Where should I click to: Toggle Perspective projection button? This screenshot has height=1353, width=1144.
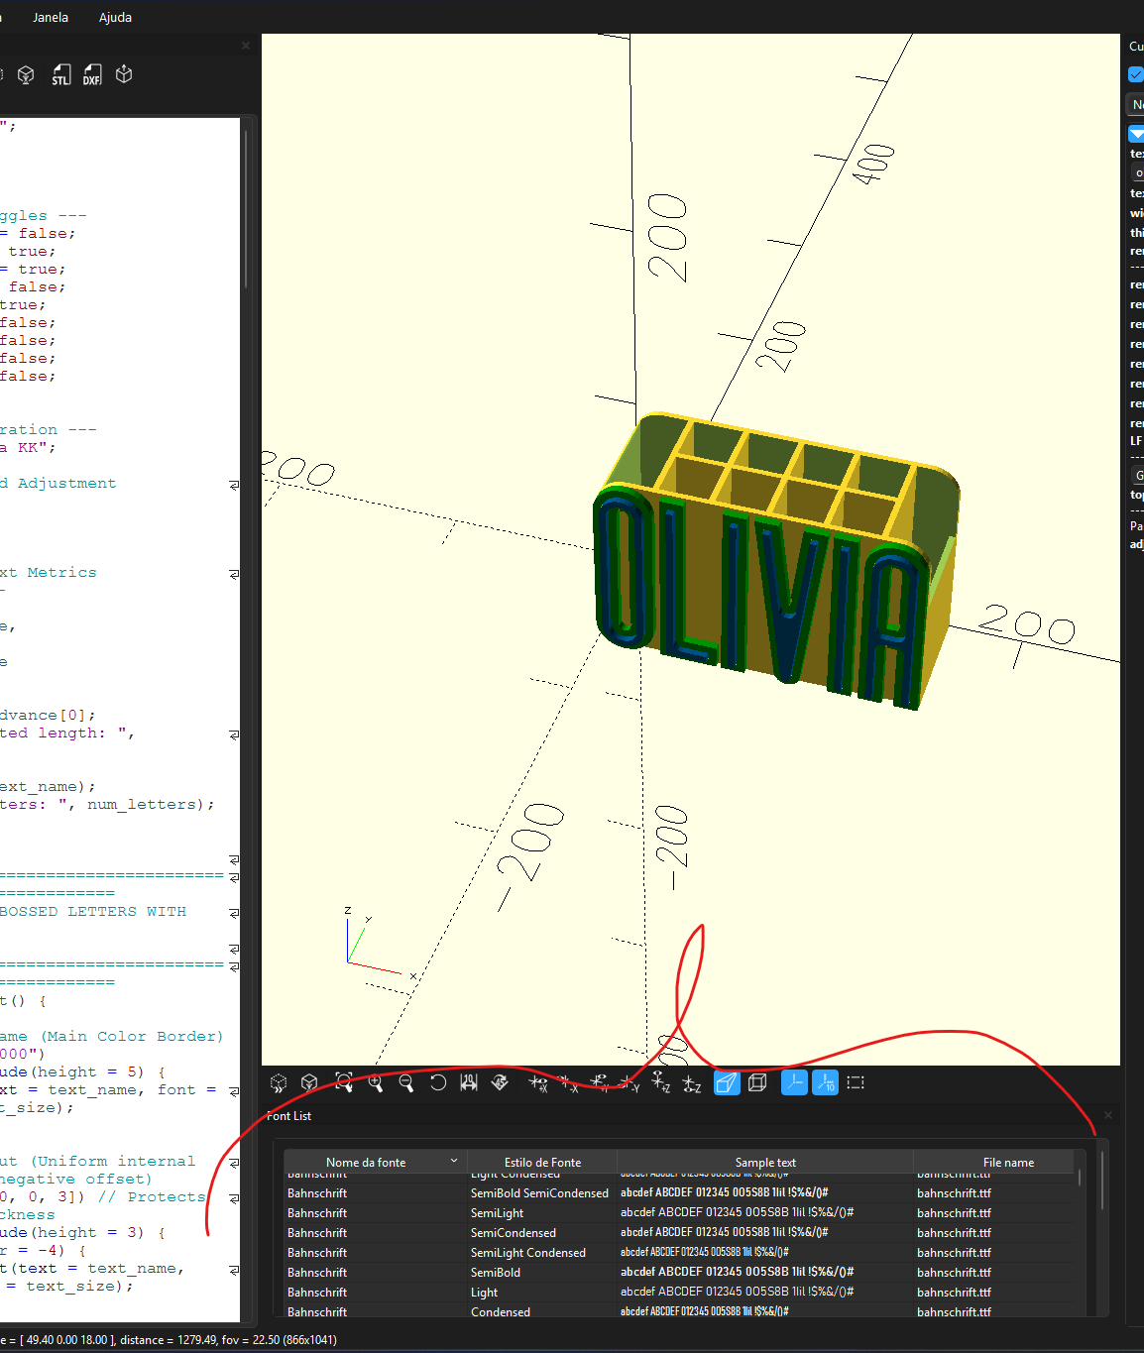click(x=727, y=1083)
